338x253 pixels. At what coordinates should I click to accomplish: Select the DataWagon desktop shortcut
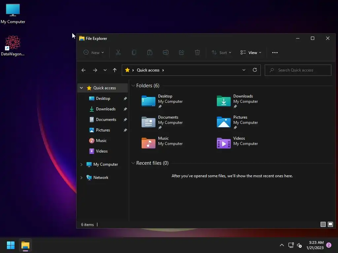pos(13,45)
